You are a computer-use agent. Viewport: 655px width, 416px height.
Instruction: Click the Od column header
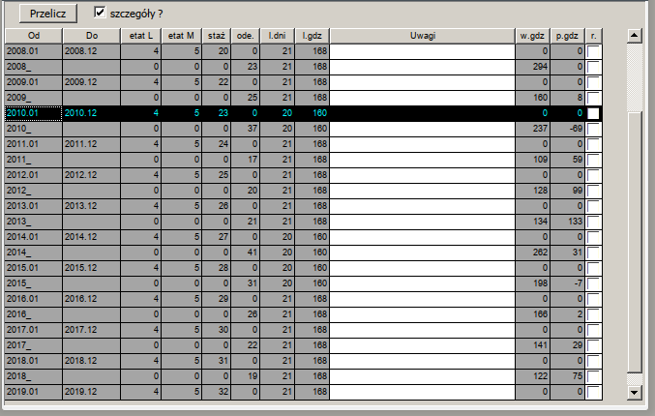(33, 36)
